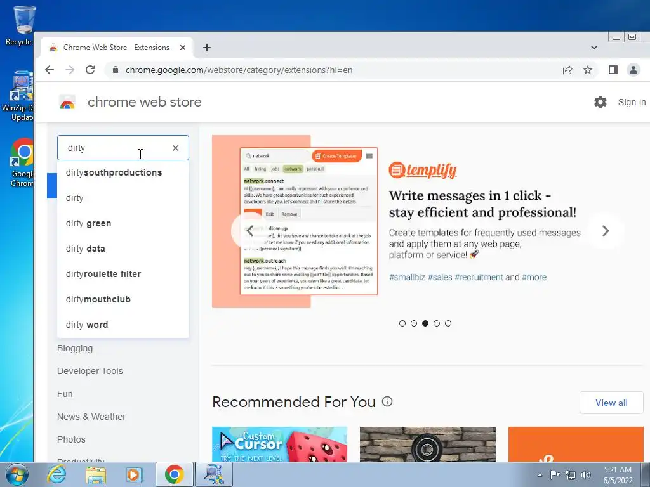650x487 pixels.
Task: Open network status tray icon
Action: [x=571, y=475]
